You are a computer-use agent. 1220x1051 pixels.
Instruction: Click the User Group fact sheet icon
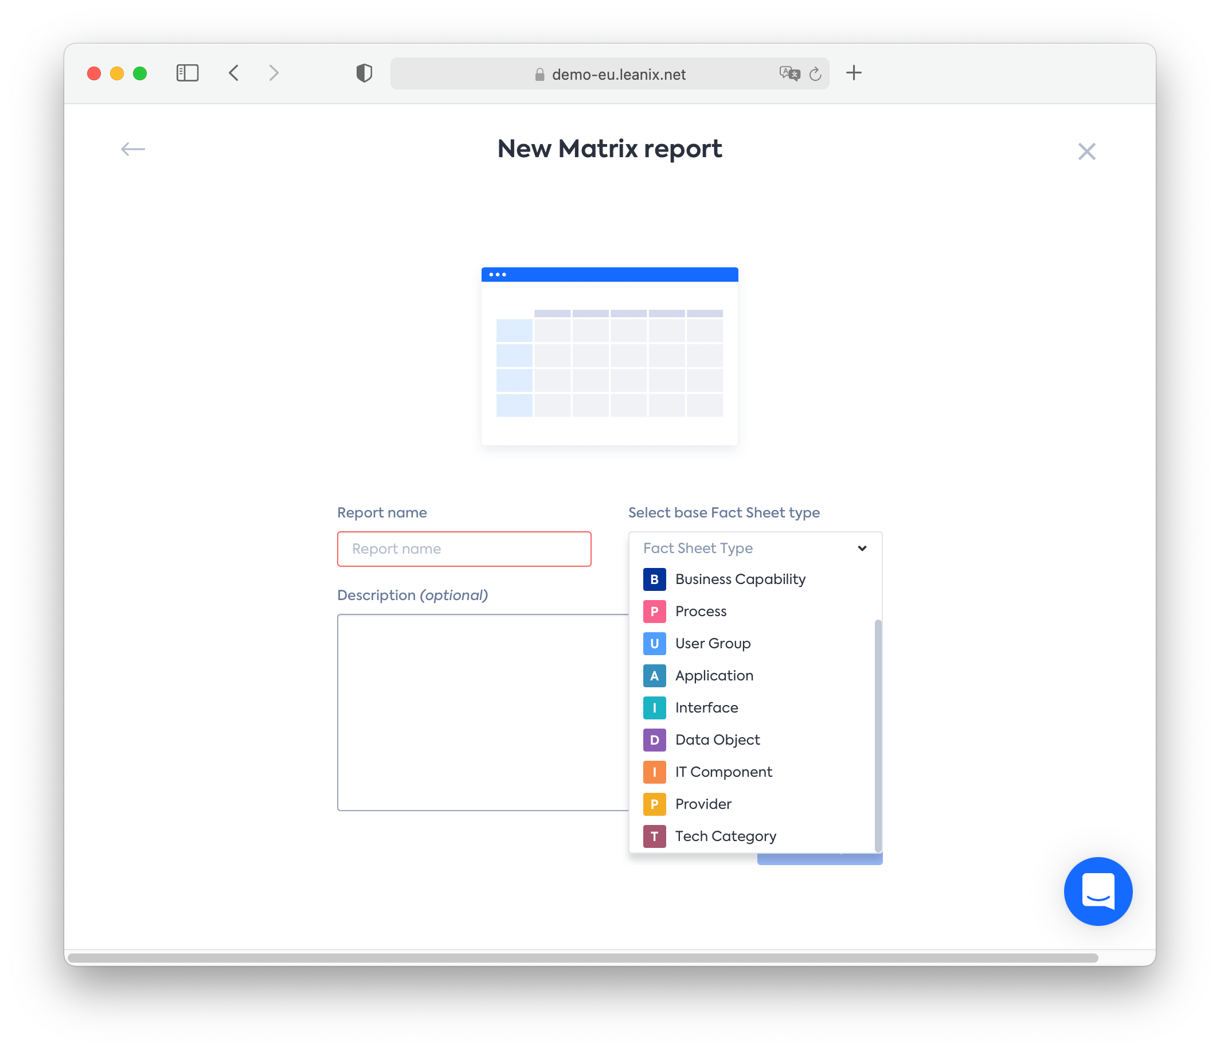click(x=654, y=643)
